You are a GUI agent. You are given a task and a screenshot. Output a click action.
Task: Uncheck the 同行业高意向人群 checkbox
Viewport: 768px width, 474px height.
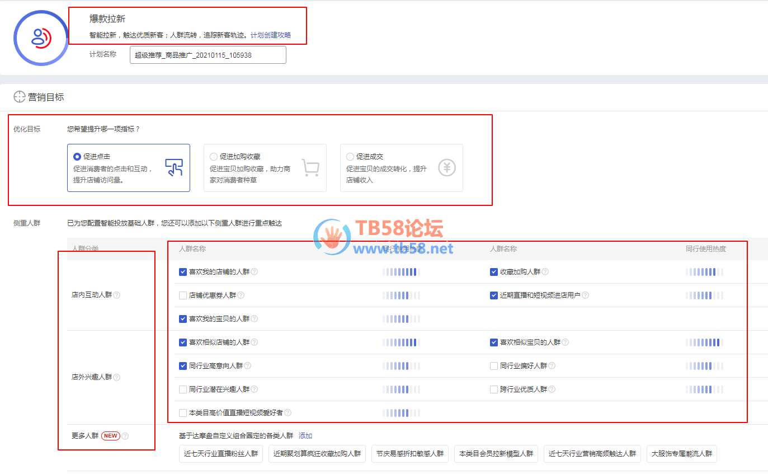point(183,366)
